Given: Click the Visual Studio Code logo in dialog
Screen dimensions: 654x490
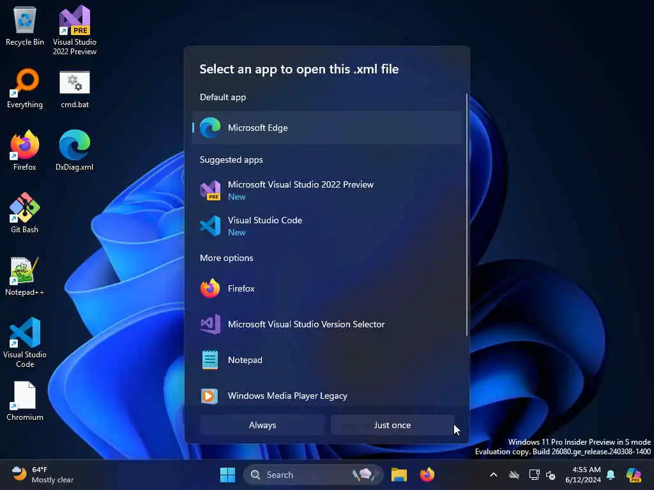Looking at the screenshot, I should 210,226.
